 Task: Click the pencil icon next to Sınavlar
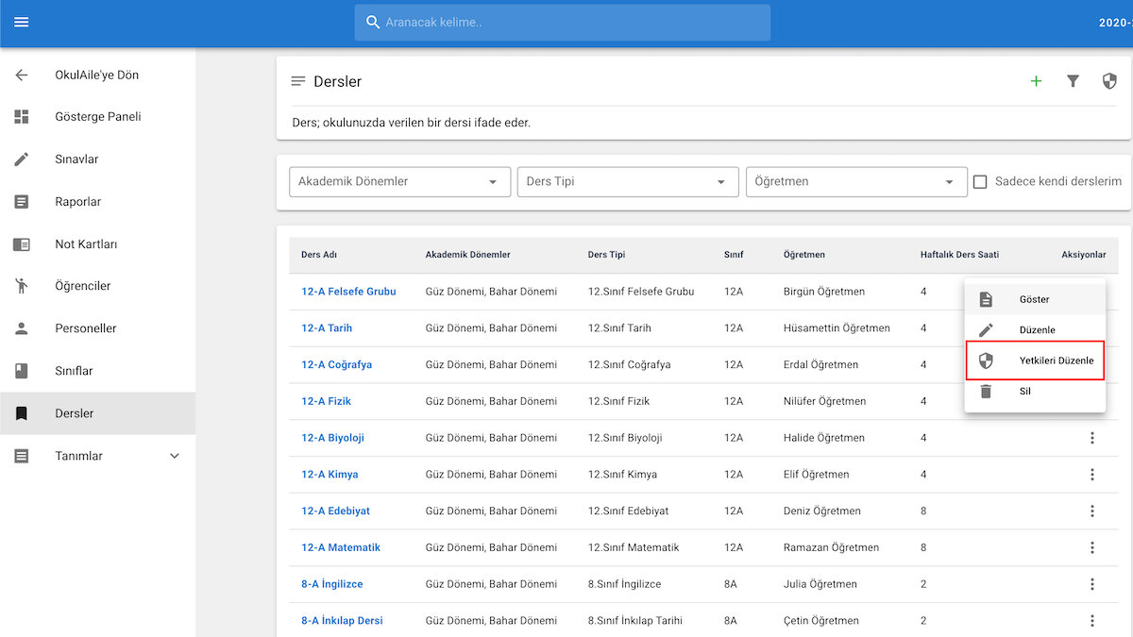coord(22,159)
